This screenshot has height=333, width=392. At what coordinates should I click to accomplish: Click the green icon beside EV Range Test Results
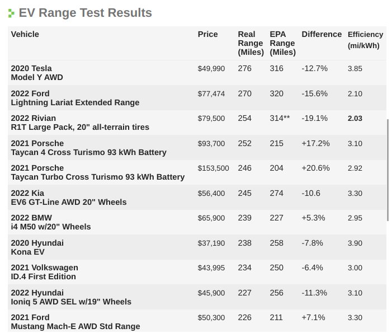tap(11, 13)
